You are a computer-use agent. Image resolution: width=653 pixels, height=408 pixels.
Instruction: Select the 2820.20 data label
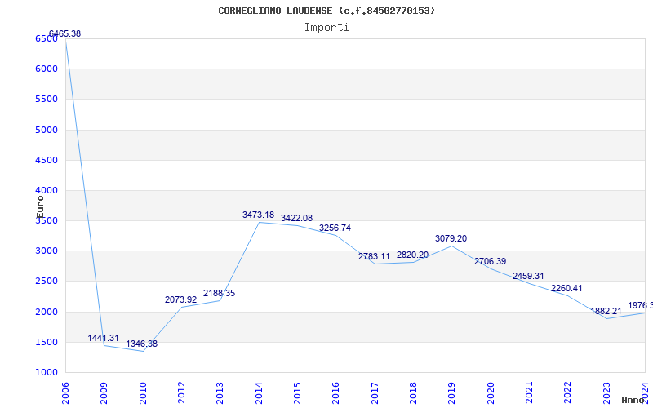(x=412, y=255)
